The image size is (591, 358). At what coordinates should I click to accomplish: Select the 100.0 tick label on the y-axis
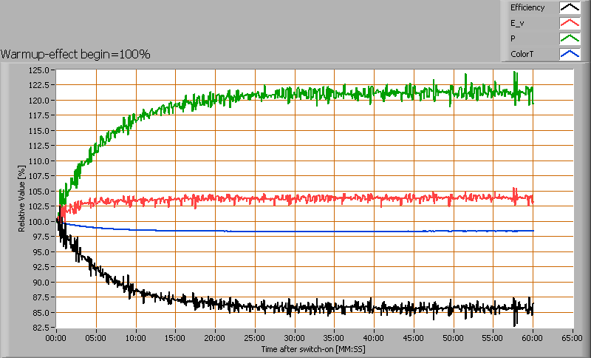coord(40,221)
